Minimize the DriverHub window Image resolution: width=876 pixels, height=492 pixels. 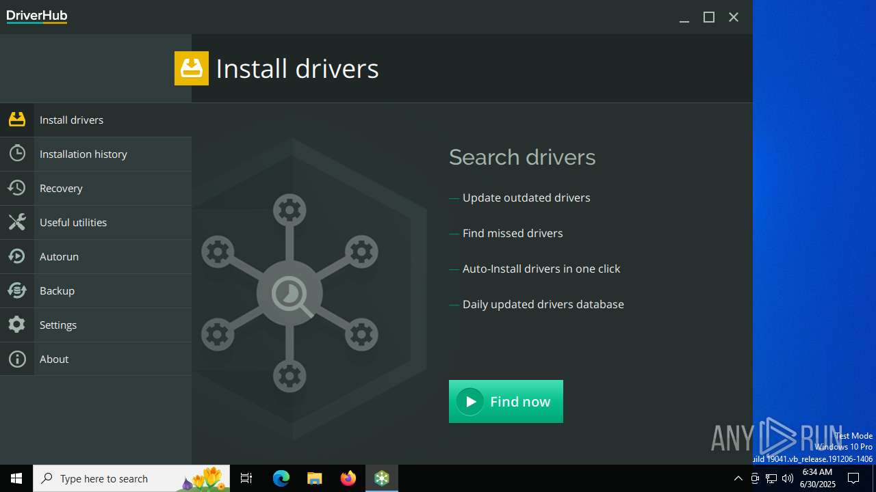click(684, 17)
